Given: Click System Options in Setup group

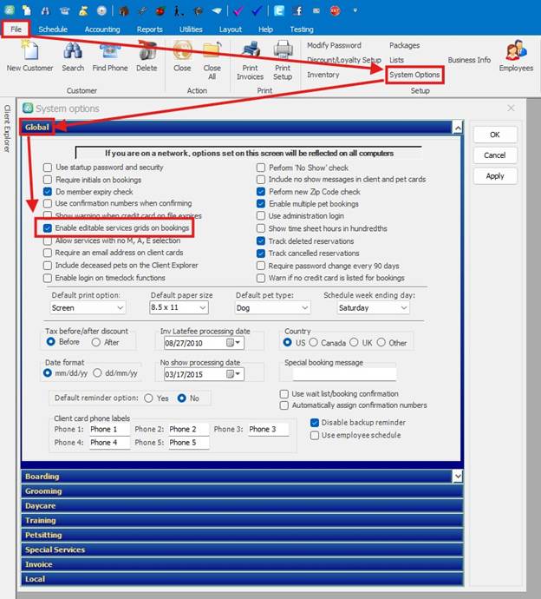Looking at the screenshot, I should click(x=414, y=75).
